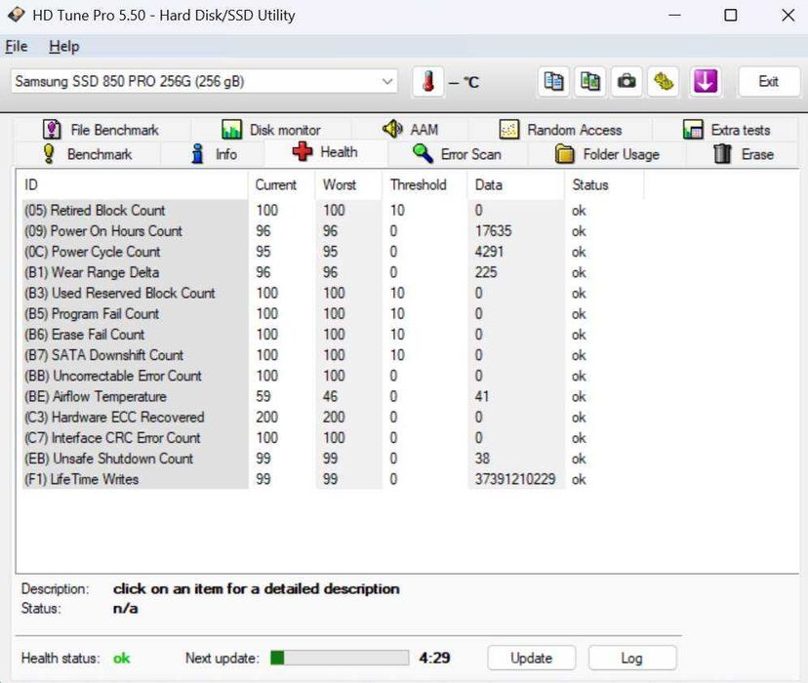This screenshot has height=683, width=808.
Task: Open the Info tab
Action: (214, 154)
